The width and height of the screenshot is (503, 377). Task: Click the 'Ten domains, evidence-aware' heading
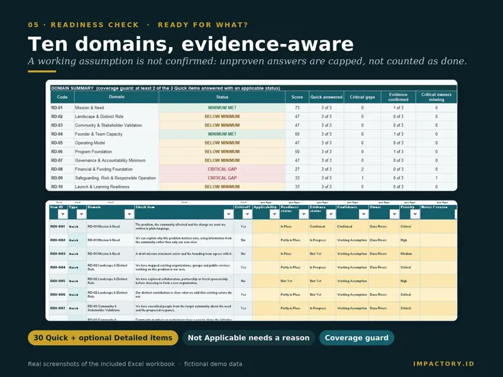tap(191, 44)
